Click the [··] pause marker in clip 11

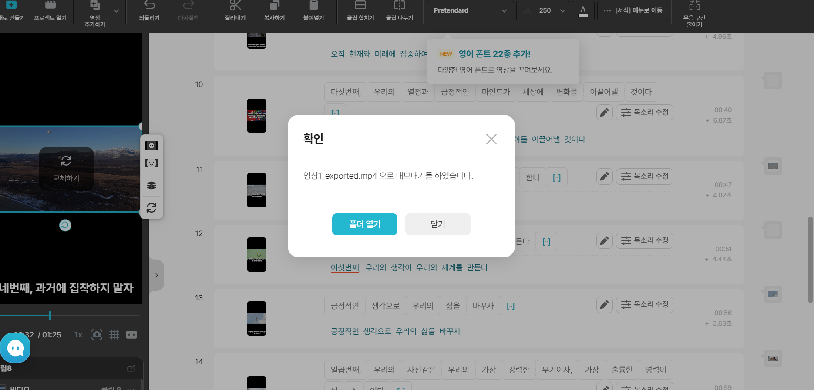coord(557,177)
